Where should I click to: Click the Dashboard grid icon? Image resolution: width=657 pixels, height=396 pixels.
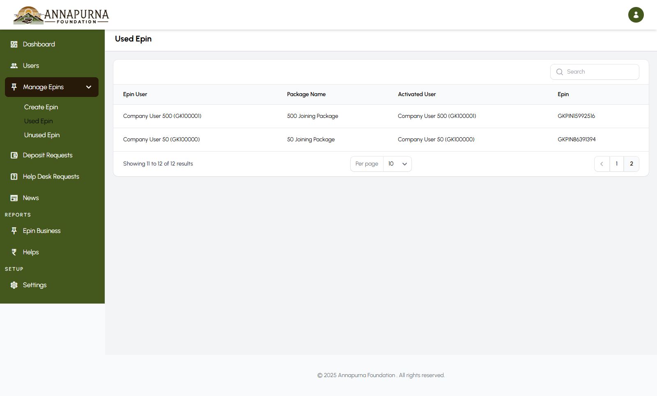click(x=14, y=44)
